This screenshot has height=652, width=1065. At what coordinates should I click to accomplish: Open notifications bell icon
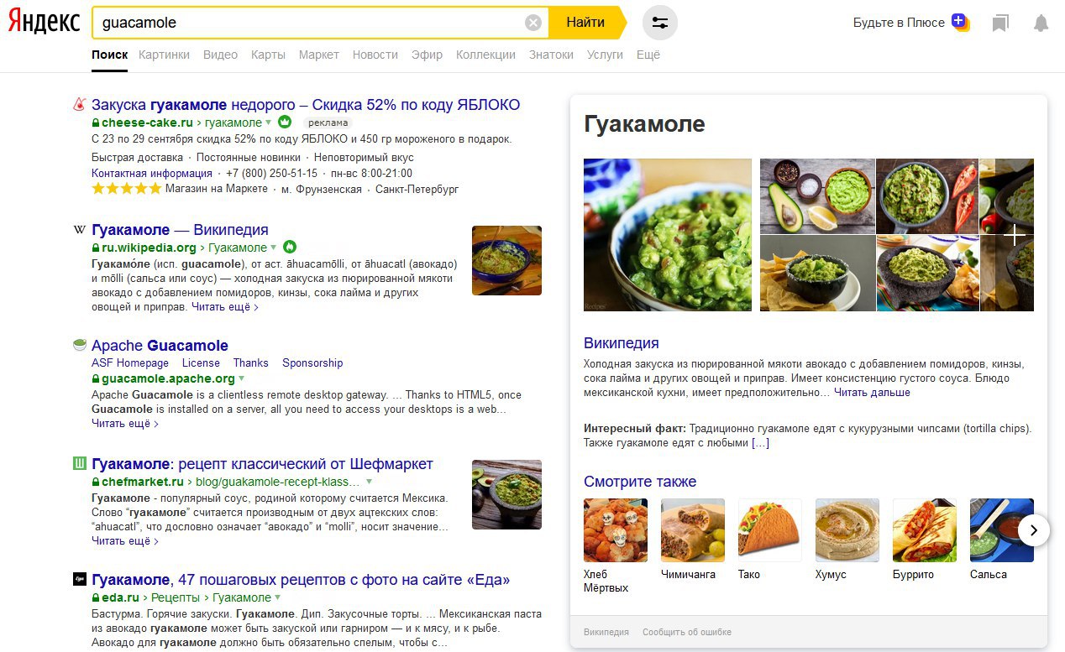pos(1041,23)
